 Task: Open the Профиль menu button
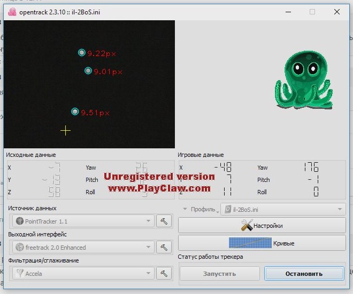coord(201,209)
